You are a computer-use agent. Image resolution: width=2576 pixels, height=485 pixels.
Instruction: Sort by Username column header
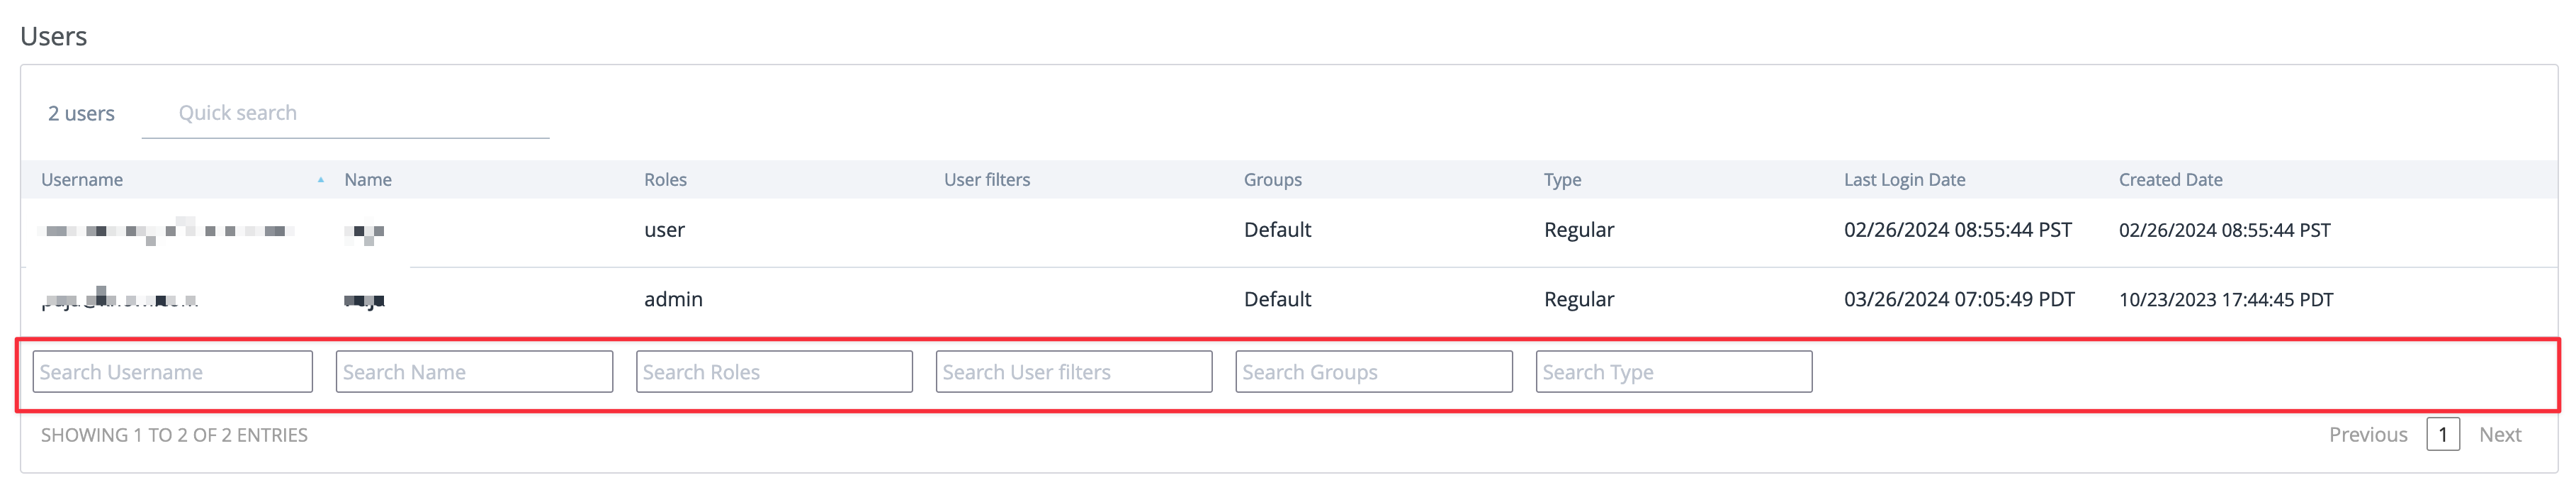point(82,180)
